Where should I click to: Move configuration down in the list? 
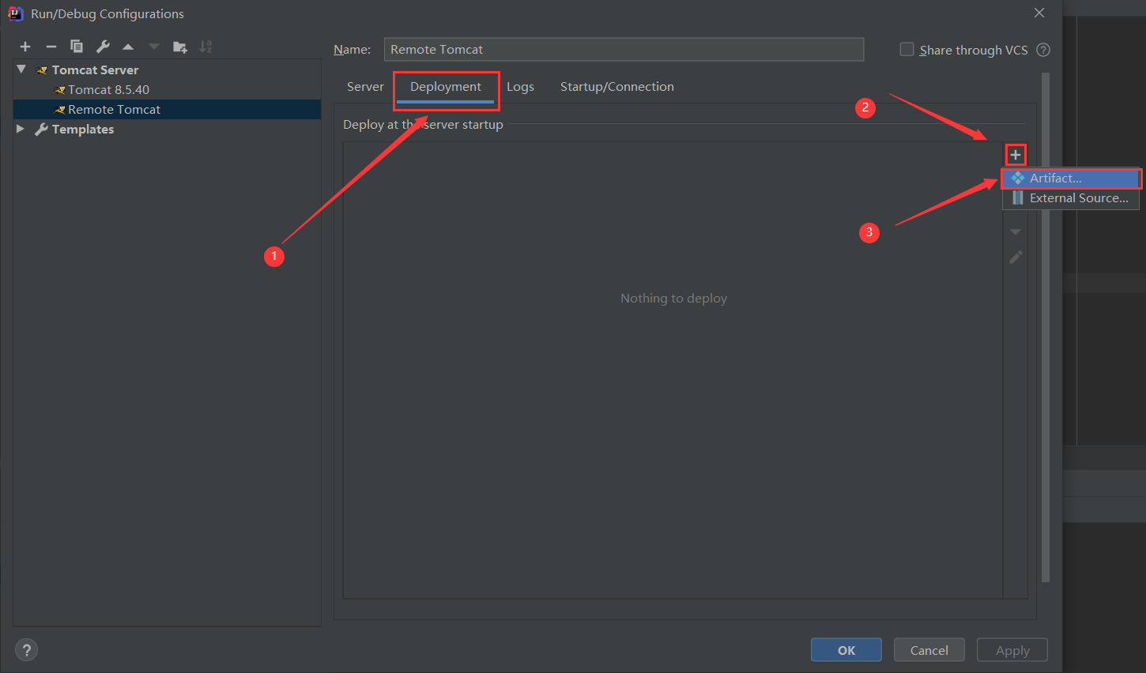[154, 47]
